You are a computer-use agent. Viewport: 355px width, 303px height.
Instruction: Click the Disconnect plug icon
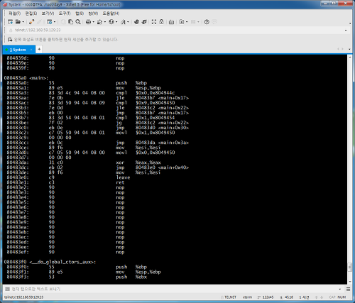click(31, 22)
